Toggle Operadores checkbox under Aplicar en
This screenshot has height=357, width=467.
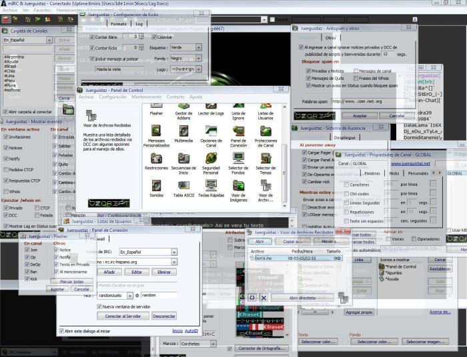[414, 238]
